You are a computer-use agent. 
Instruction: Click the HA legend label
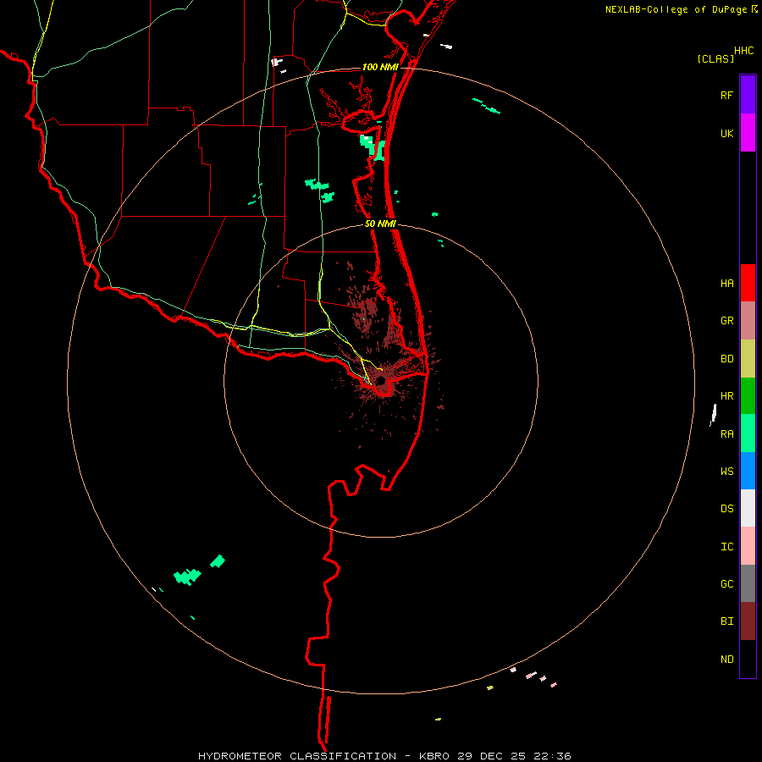[726, 284]
